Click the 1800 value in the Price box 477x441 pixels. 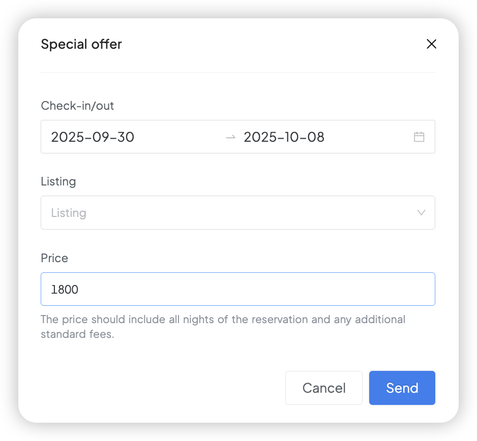click(x=65, y=290)
